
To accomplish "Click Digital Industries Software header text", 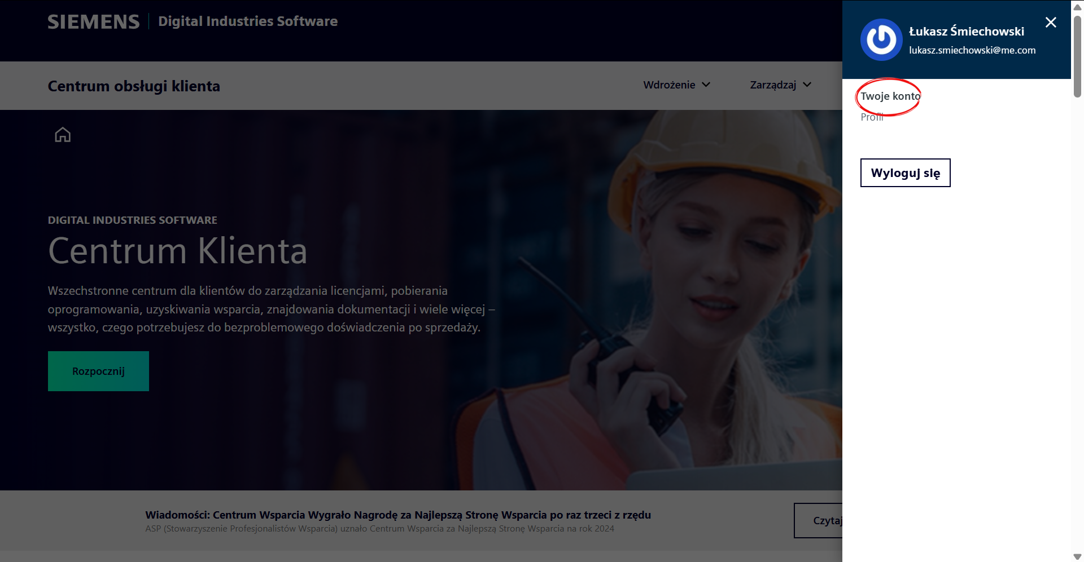I will pyautogui.click(x=248, y=21).
